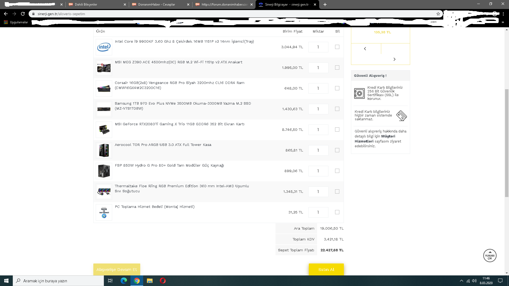Show previous item with left chevron
Viewport: 509px width, 286px height.
pyautogui.click(x=365, y=49)
